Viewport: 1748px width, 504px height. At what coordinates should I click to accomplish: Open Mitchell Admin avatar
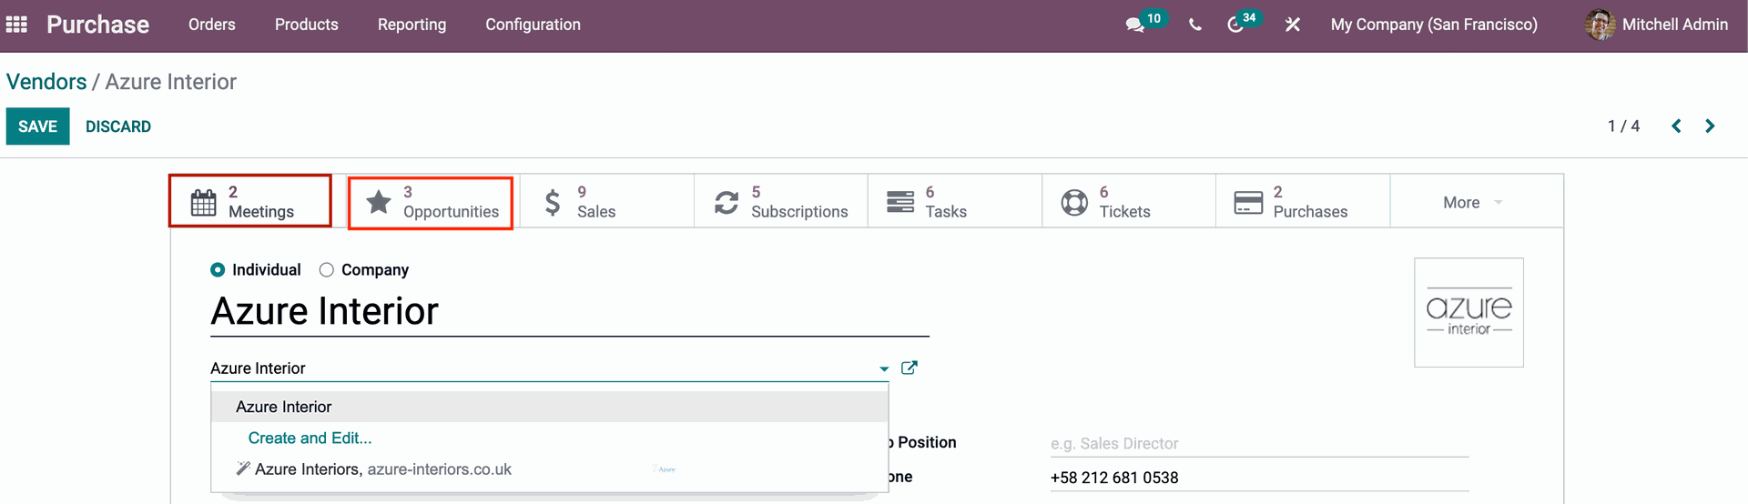[1600, 25]
